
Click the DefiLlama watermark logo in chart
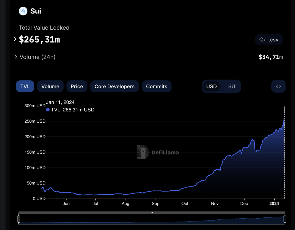point(143,152)
